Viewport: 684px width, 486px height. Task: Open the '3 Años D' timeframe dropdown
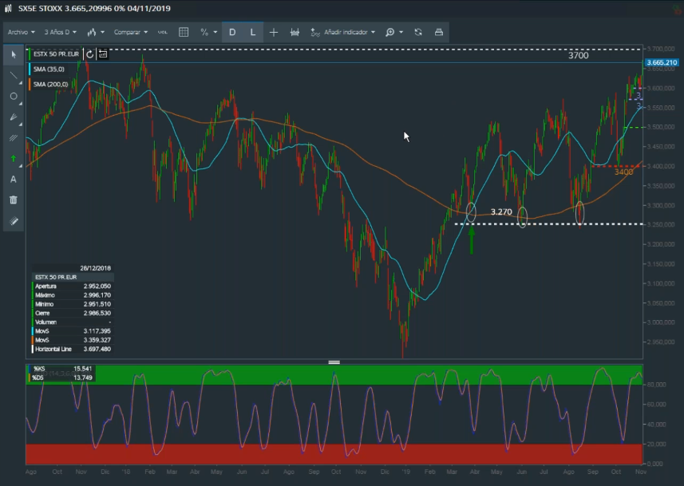(x=61, y=33)
